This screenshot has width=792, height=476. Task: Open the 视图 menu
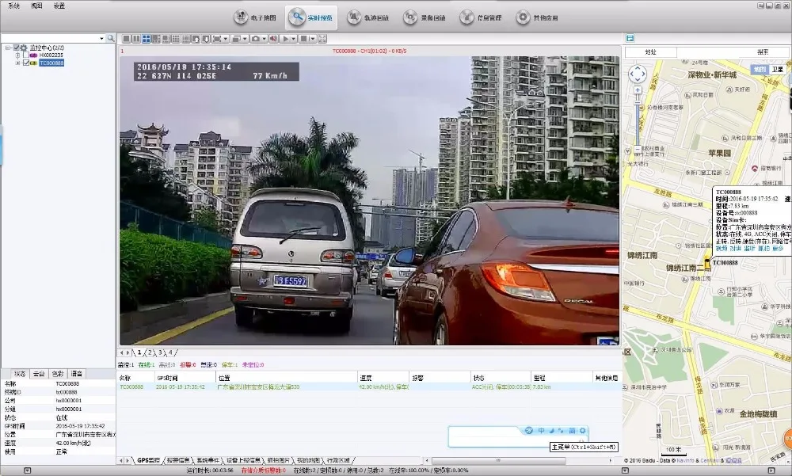pyautogui.click(x=36, y=6)
